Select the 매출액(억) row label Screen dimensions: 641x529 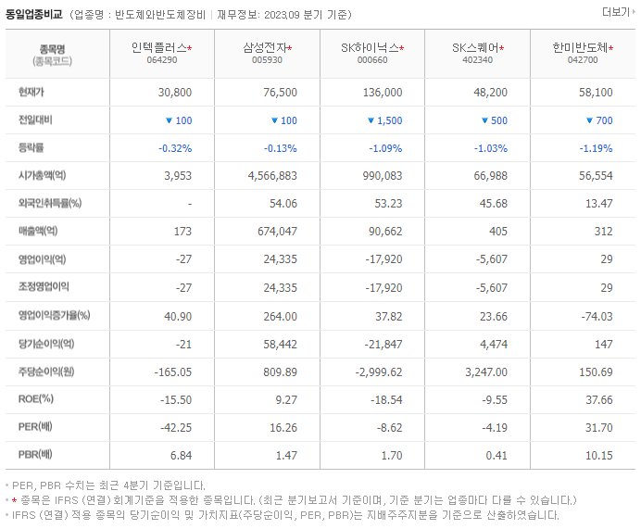(x=38, y=231)
